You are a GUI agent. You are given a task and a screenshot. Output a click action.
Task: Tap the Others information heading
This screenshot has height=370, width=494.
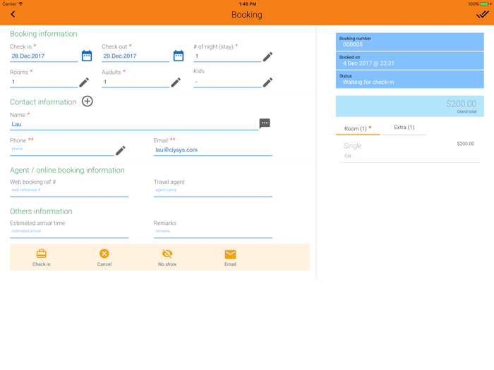(x=41, y=211)
